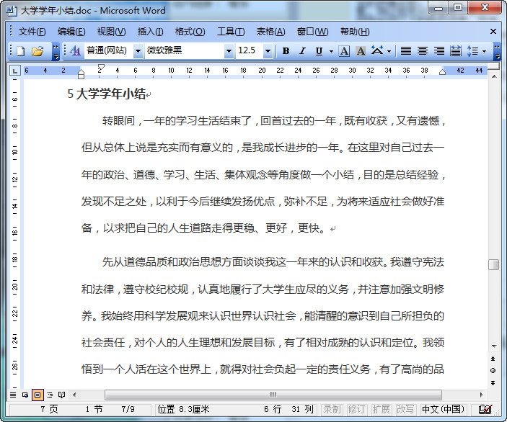The width and height of the screenshot is (507, 422).
Task: Switch to Normal view
Action: [x=13, y=395]
